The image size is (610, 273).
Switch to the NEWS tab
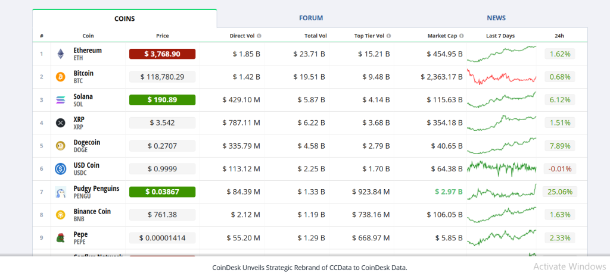tap(496, 18)
